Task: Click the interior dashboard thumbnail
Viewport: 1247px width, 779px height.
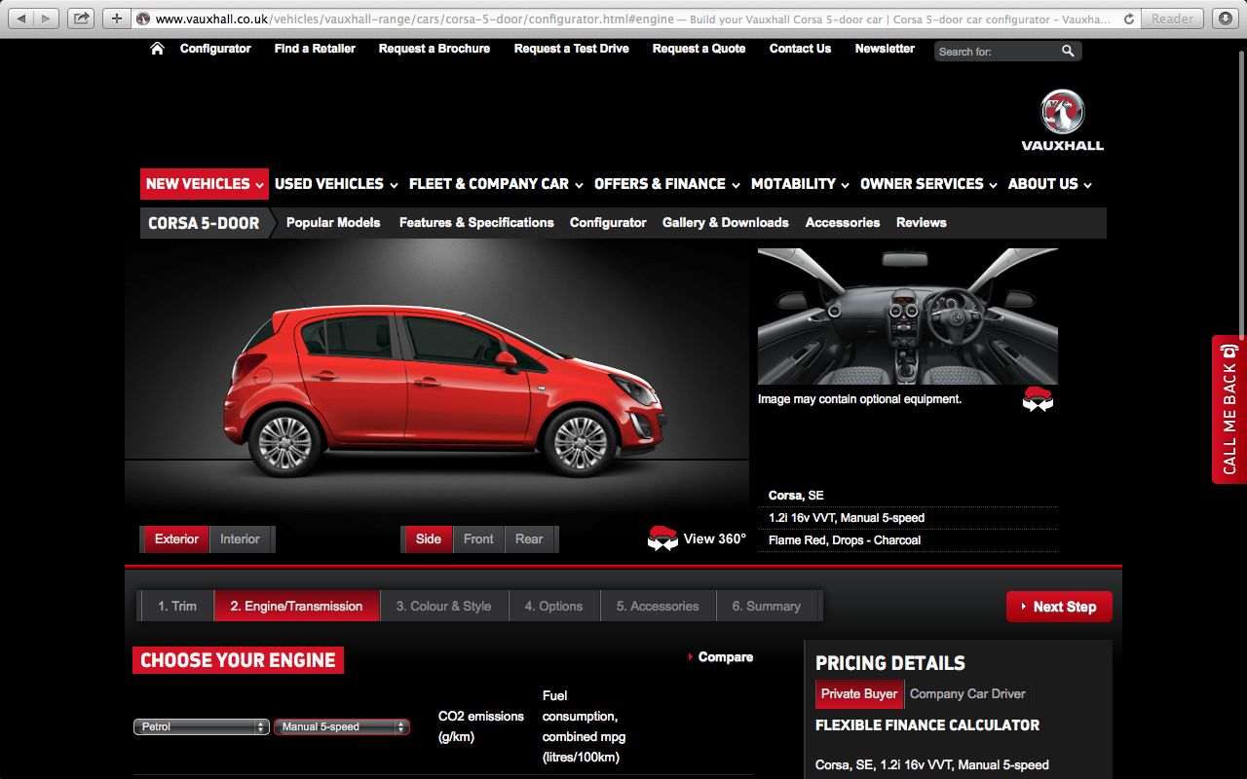Action: coord(908,316)
